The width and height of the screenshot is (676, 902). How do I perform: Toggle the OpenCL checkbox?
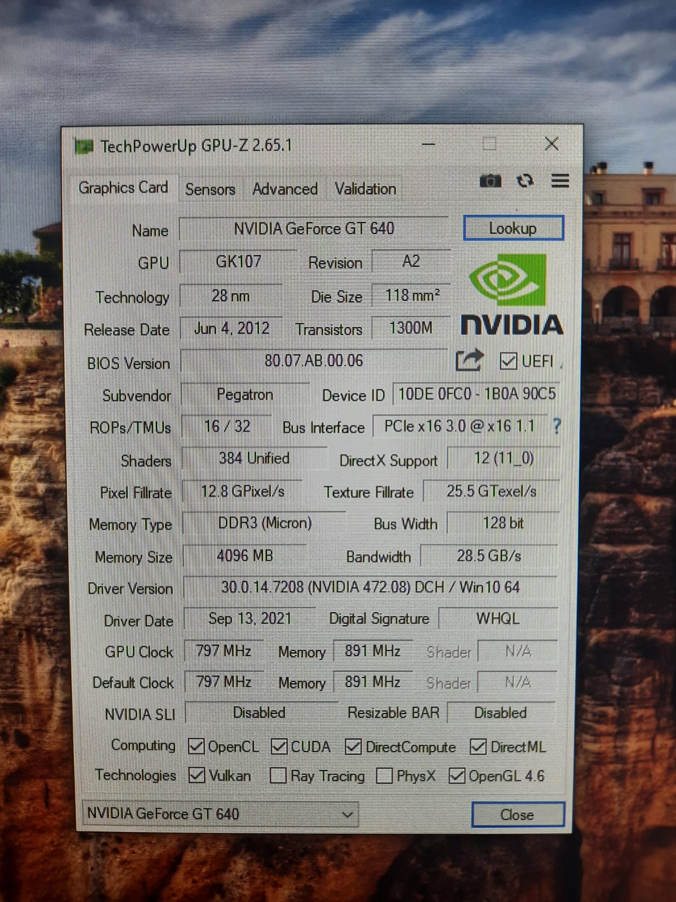pyautogui.click(x=196, y=746)
